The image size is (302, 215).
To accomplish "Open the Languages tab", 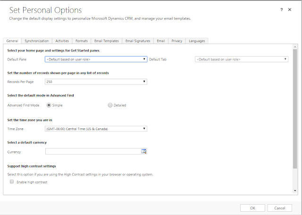I will click(197, 41).
